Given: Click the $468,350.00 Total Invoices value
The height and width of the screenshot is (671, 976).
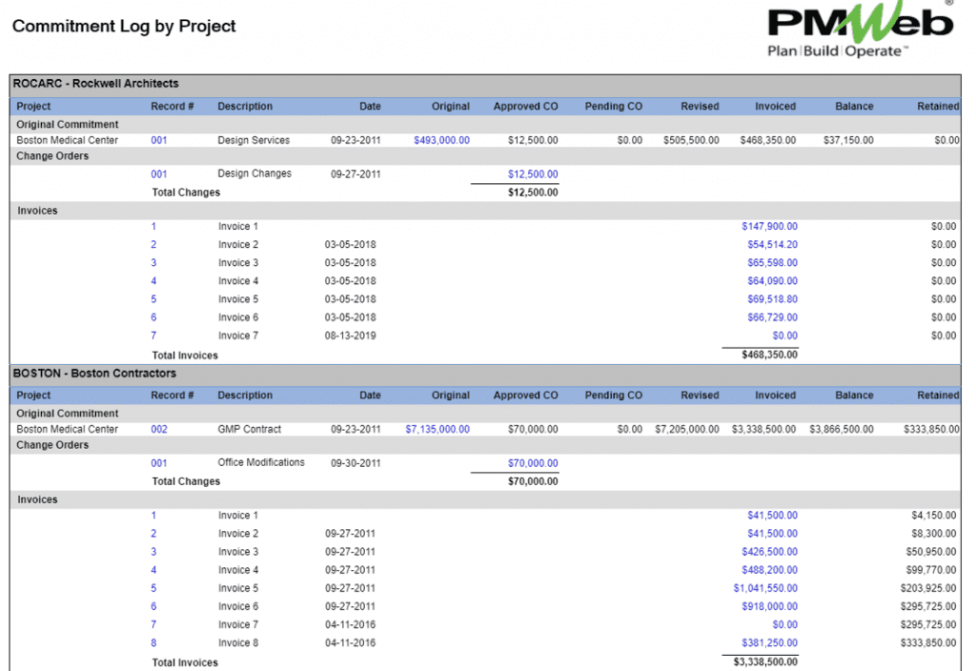Looking at the screenshot, I should [769, 355].
